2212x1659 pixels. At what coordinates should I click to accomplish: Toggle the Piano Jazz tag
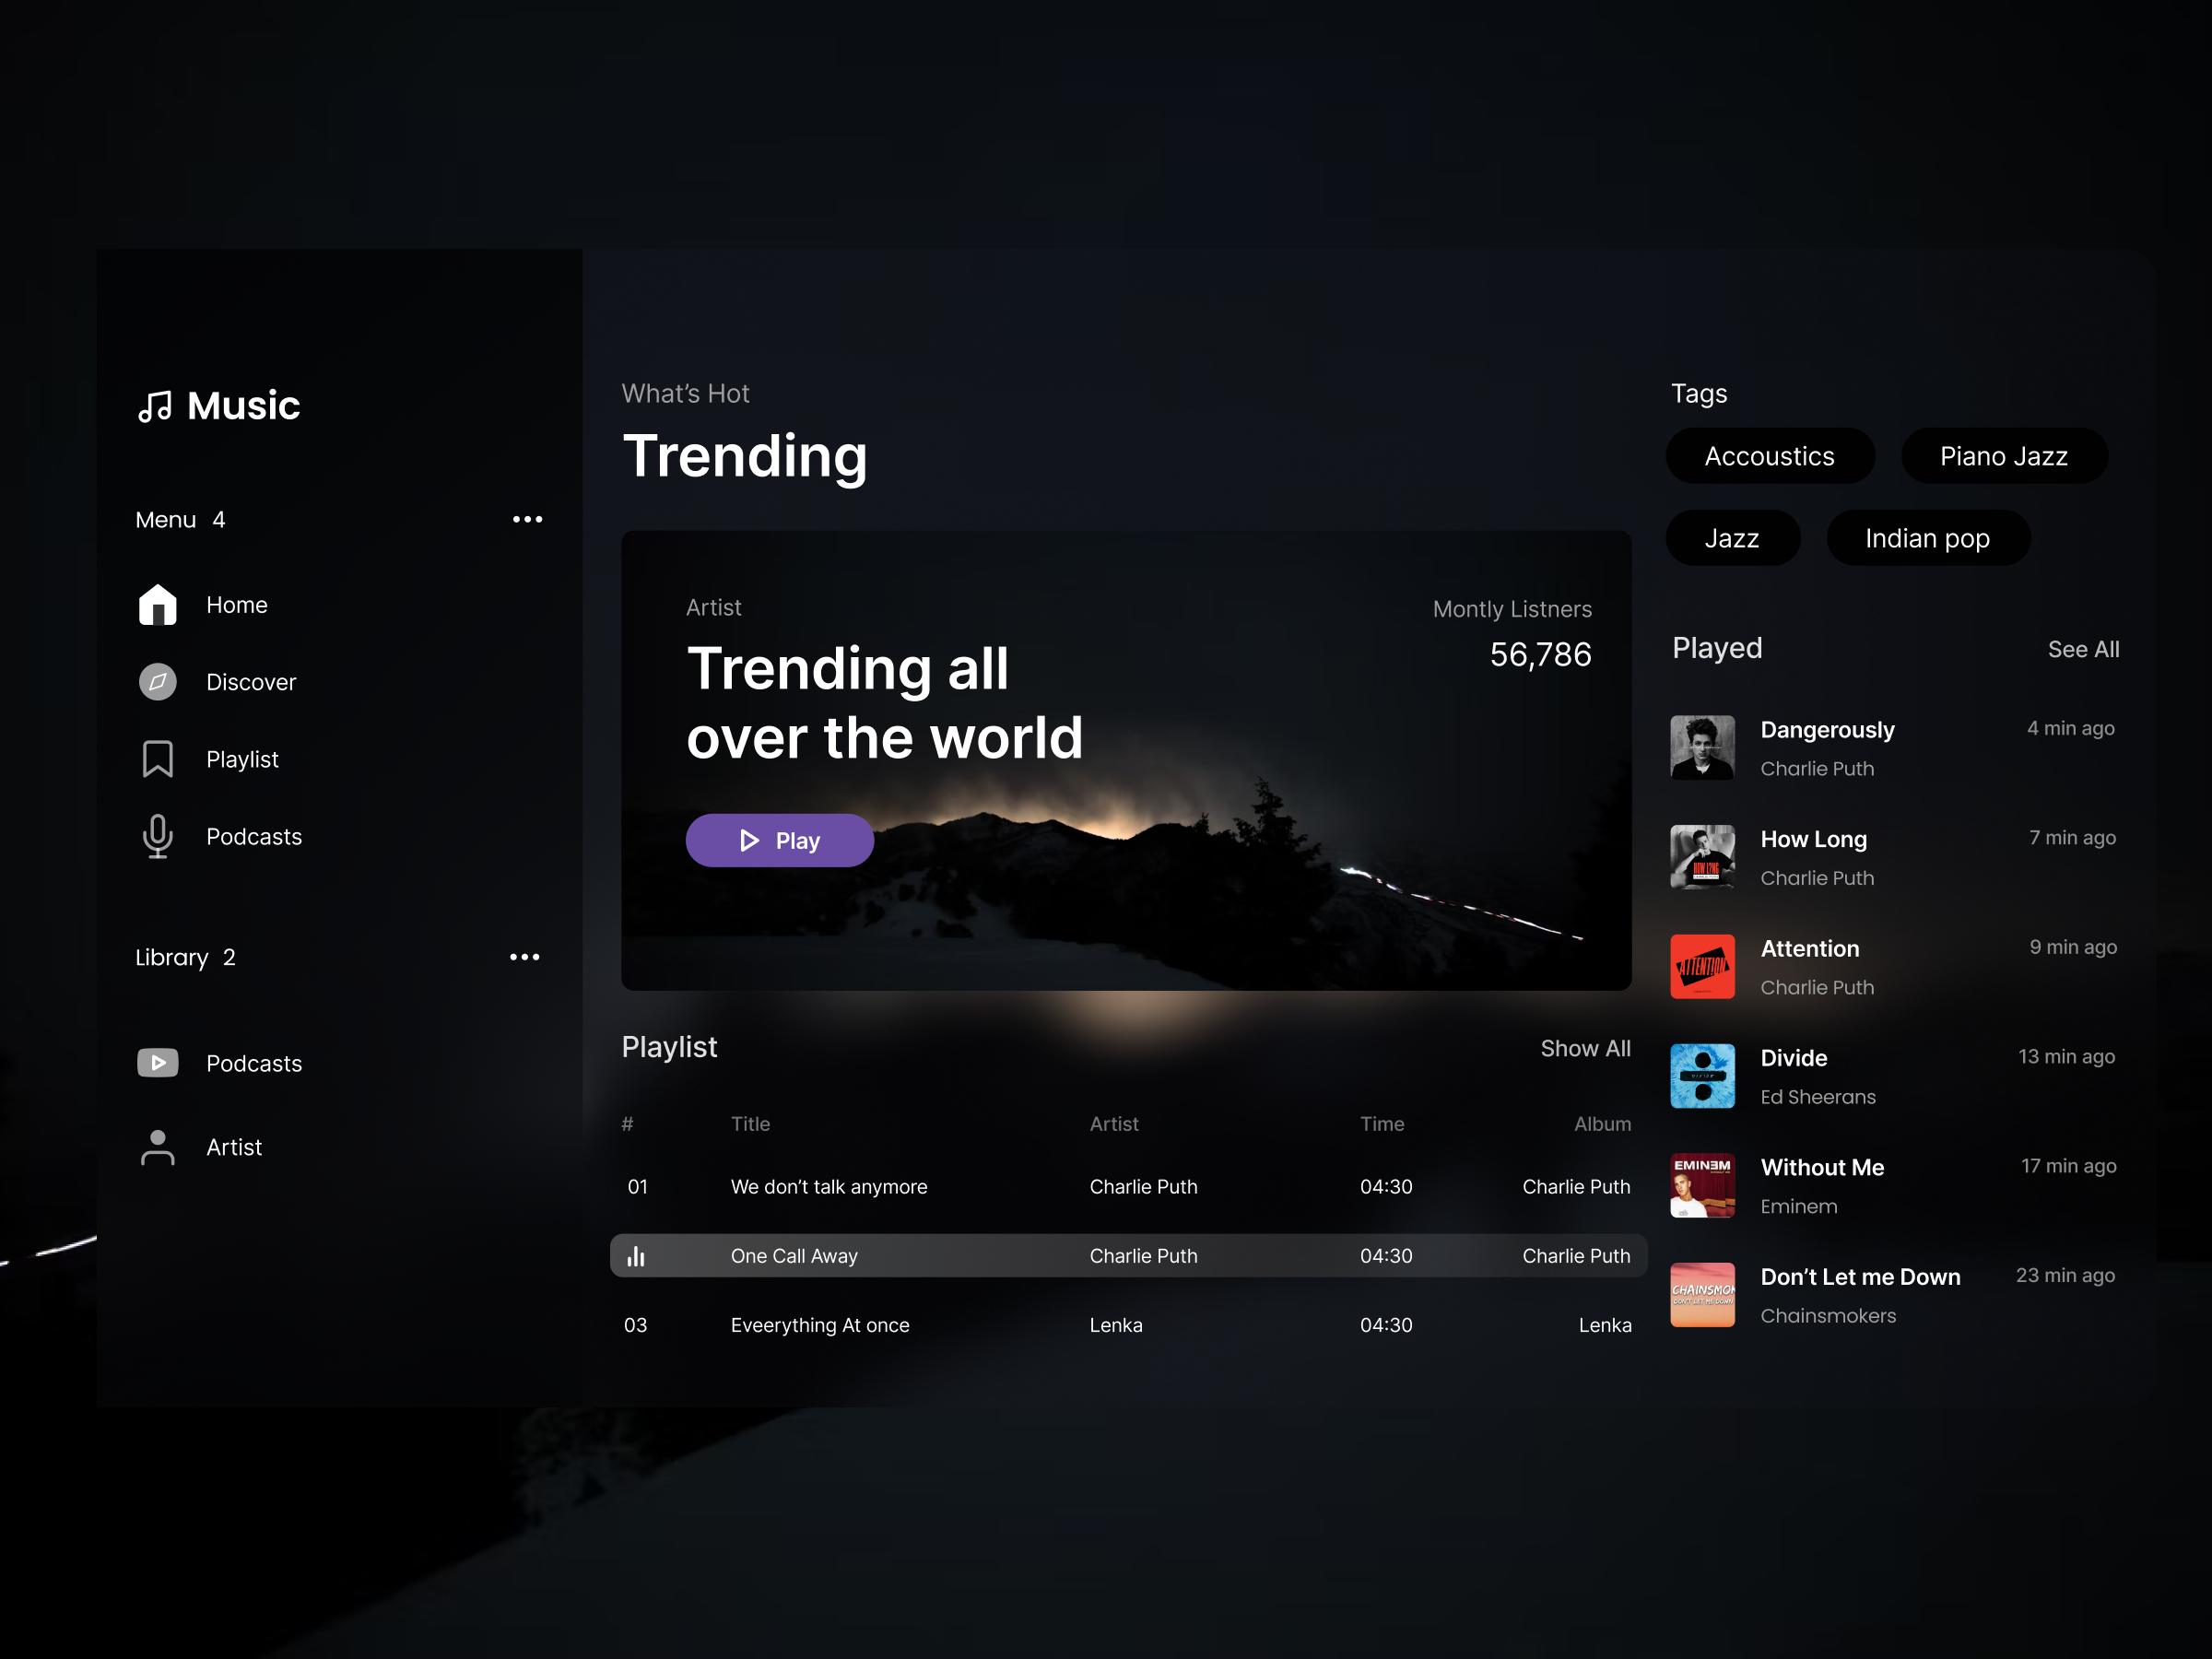pos(2003,456)
